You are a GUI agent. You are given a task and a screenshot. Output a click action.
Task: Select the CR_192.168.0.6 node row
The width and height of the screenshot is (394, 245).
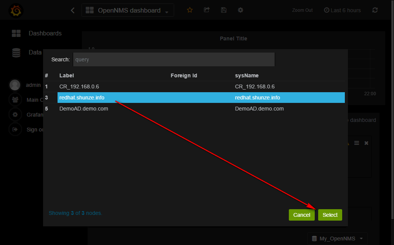click(x=194, y=86)
